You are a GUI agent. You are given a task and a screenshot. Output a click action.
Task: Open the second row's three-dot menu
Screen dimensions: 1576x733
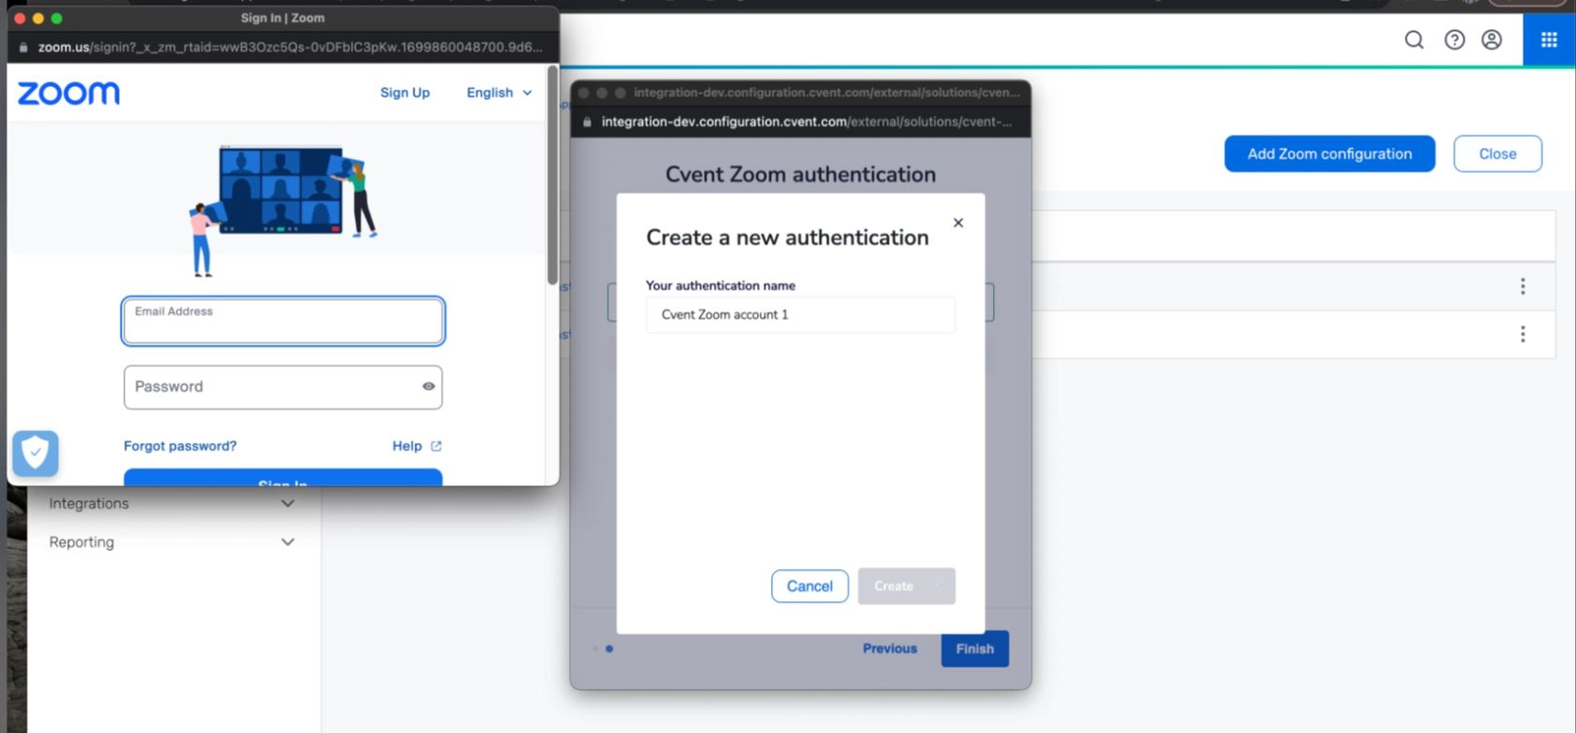coord(1523,334)
